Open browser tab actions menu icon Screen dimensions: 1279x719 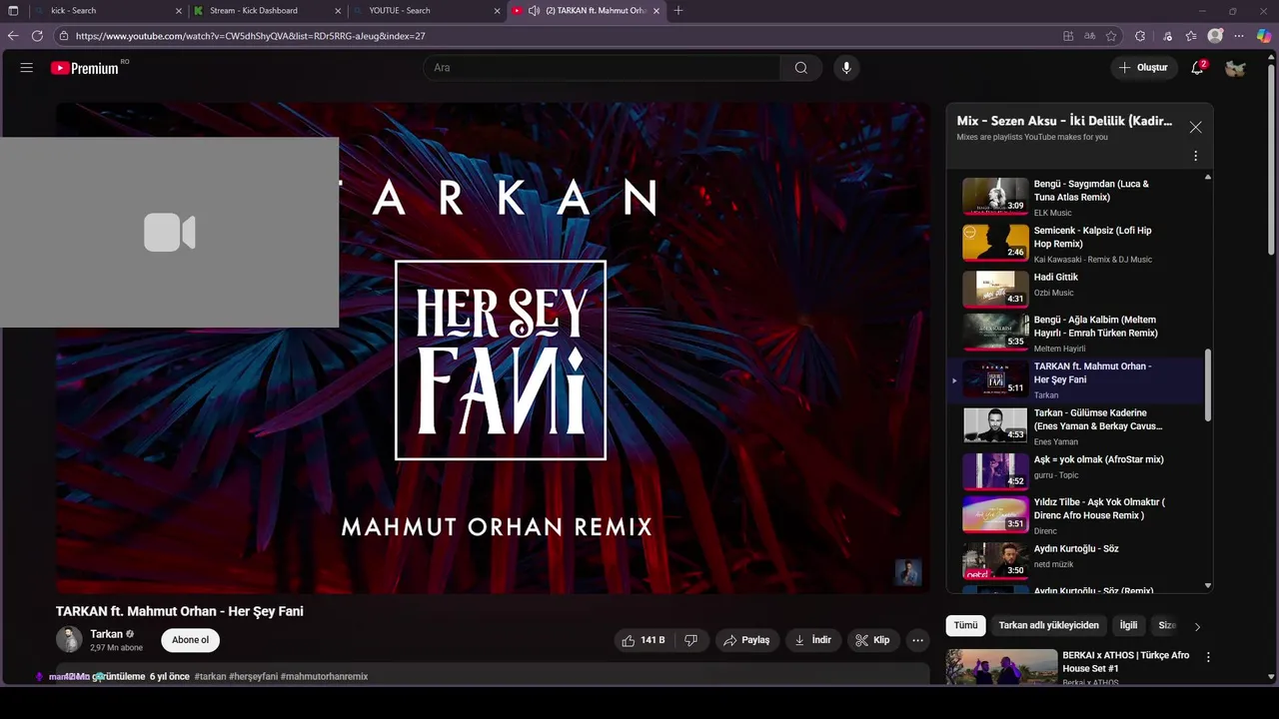(13, 11)
